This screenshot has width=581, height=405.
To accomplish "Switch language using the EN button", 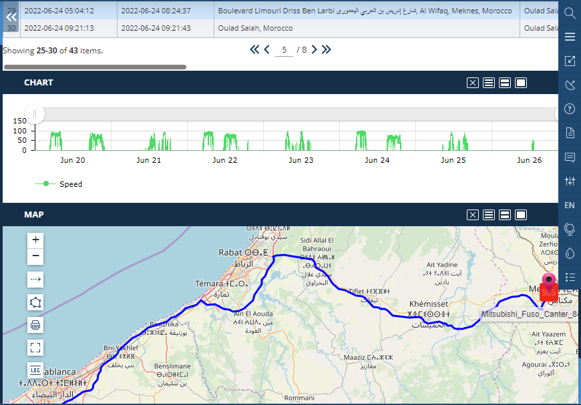I will [570, 206].
